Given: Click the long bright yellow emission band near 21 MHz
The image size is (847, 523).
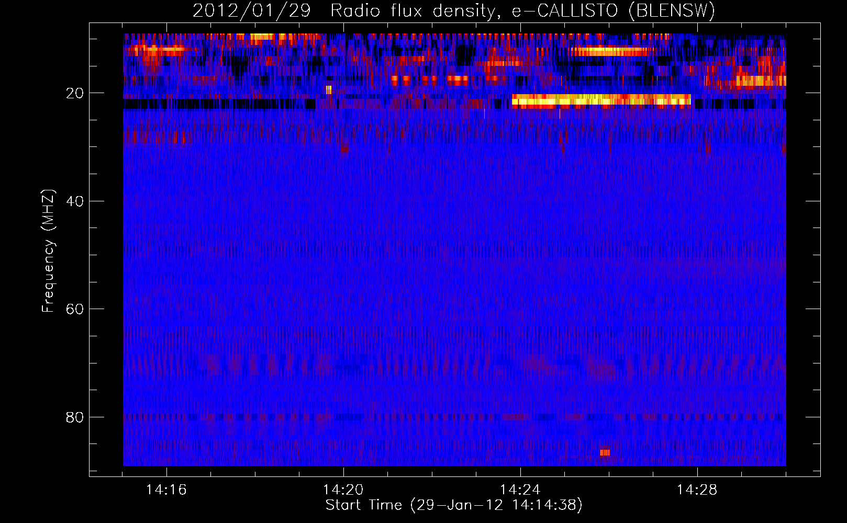Looking at the screenshot, I should click(601, 101).
